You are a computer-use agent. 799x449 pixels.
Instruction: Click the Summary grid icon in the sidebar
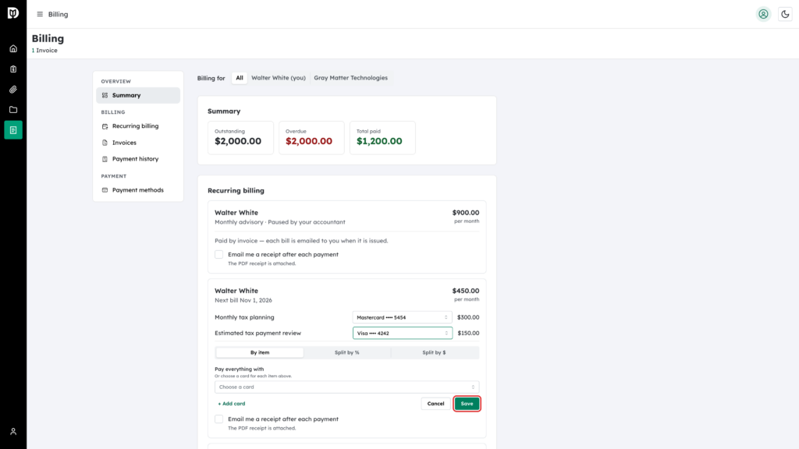tap(105, 95)
